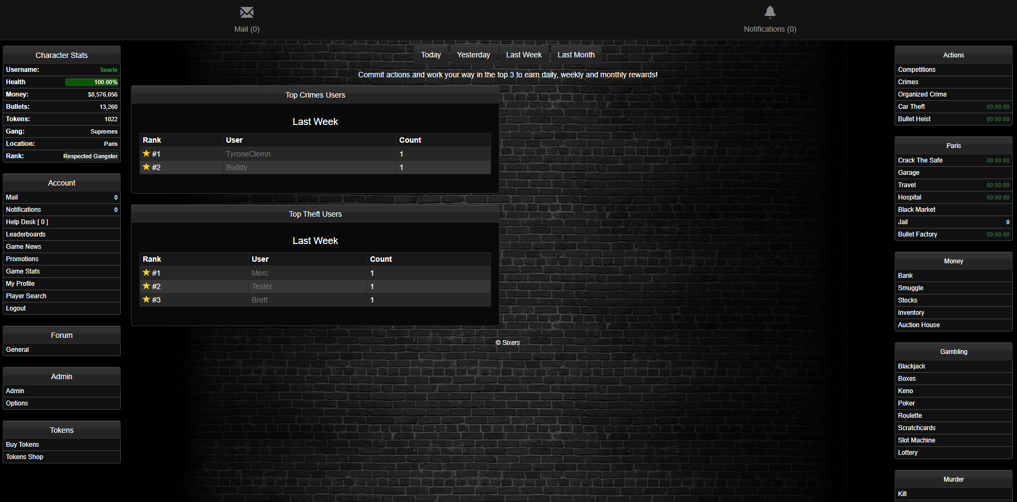Screen dimensions: 1017x502
Task: Play the Blackjack gambling game
Action: 911,366
